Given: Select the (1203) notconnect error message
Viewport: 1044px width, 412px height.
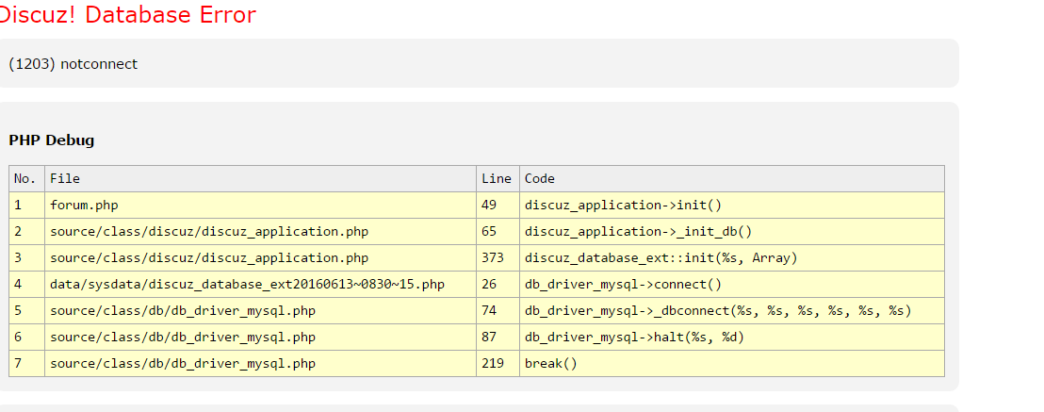Looking at the screenshot, I should [73, 64].
